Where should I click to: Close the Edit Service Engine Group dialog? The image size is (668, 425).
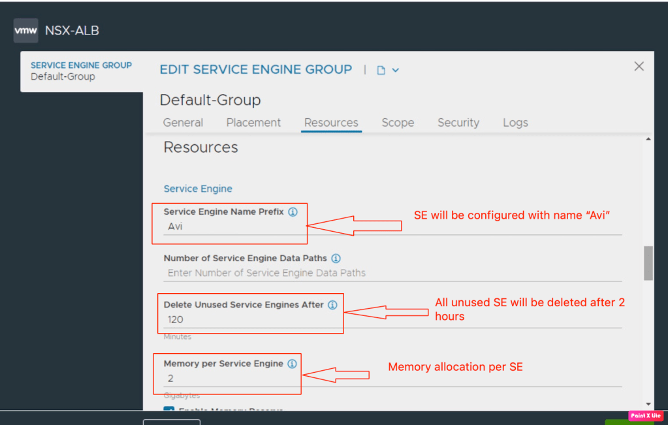click(639, 67)
